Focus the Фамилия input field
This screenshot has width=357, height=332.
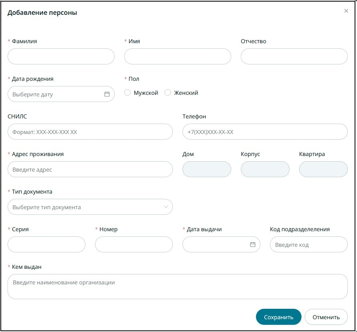61,56
